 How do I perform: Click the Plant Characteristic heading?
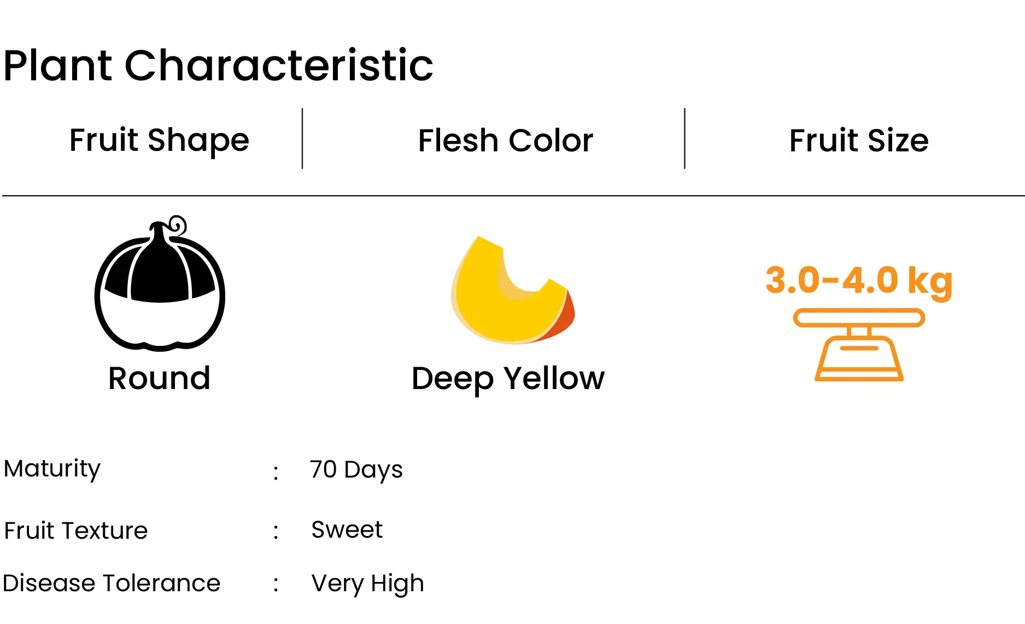(218, 66)
